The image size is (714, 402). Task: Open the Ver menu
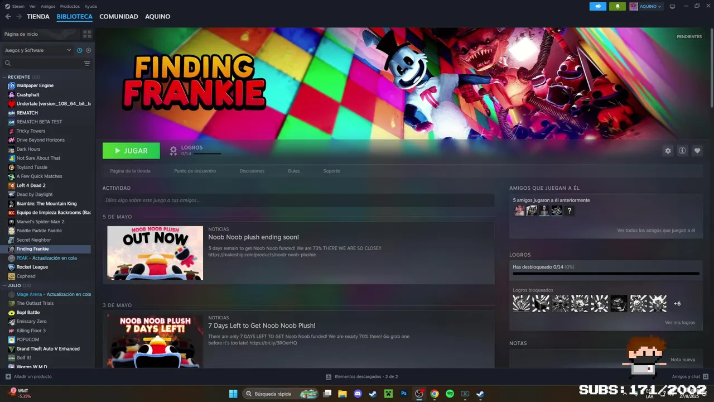tap(32, 6)
